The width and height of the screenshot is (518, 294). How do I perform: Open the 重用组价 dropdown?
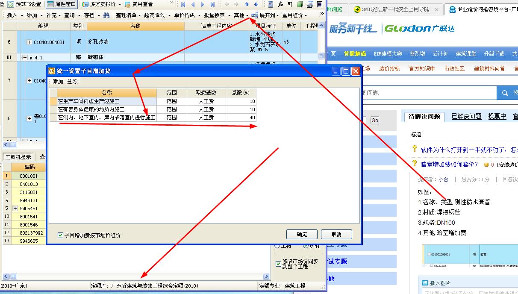click(x=295, y=15)
